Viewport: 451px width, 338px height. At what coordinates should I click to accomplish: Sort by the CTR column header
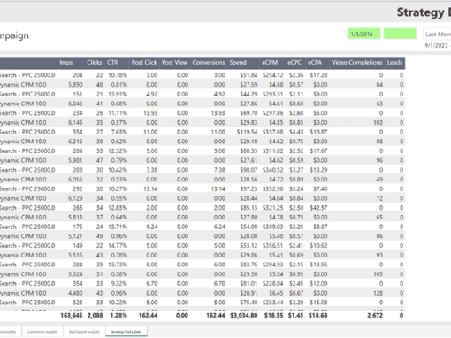(112, 63)
